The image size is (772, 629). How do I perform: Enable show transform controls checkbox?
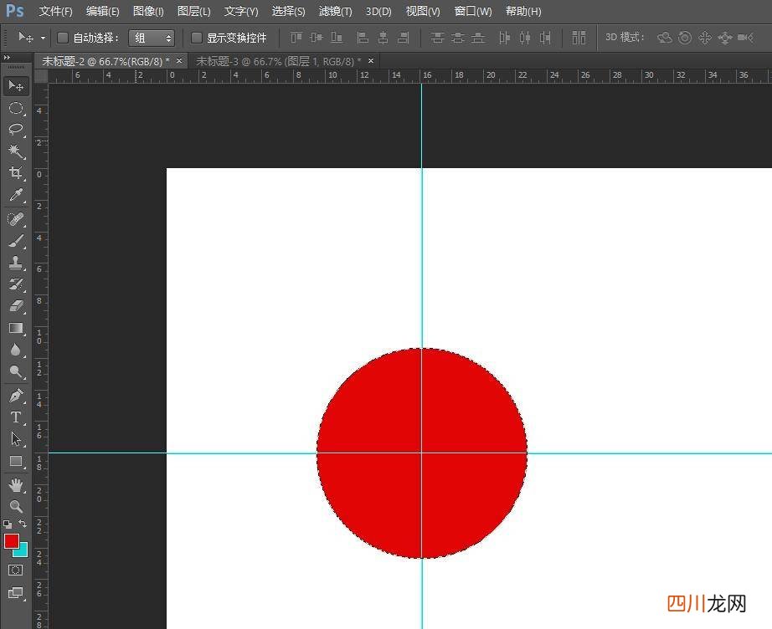point(197,38)
